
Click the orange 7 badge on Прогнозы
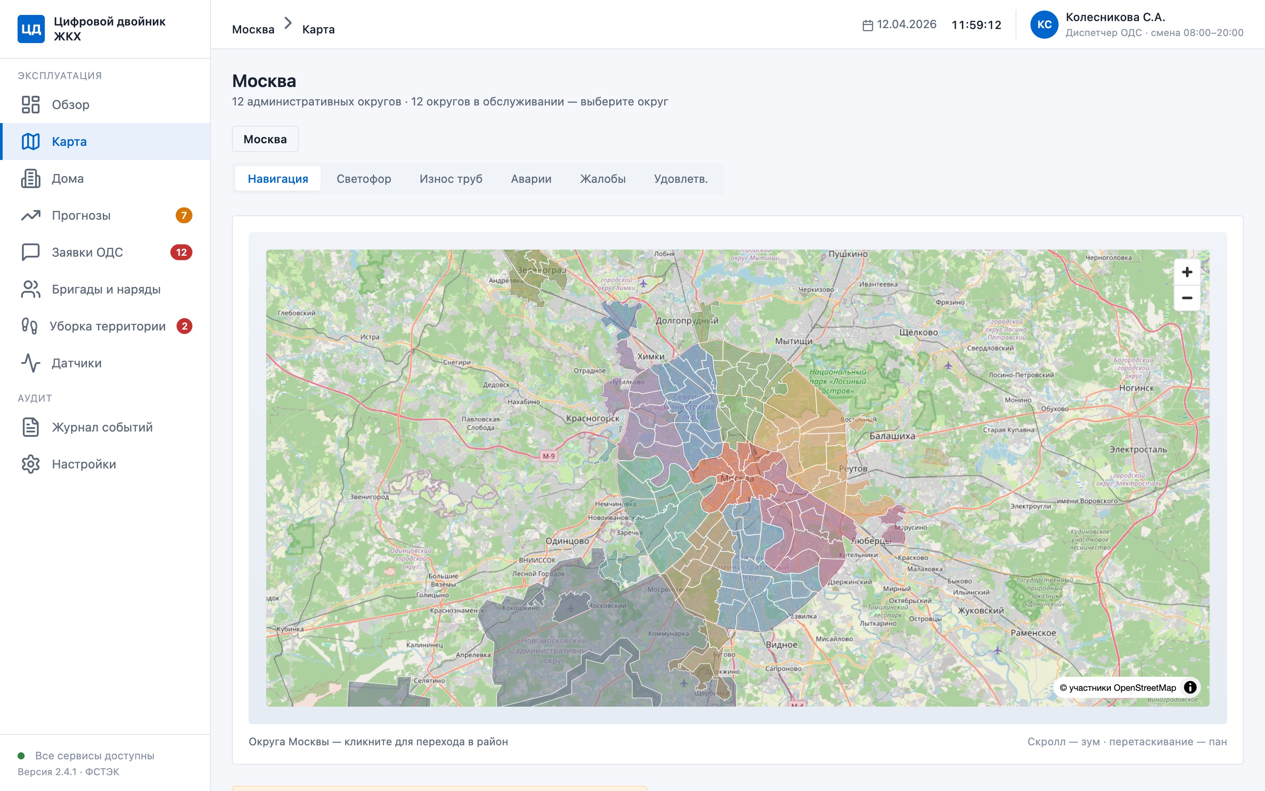pyautogui.click(x=184, y=215)
